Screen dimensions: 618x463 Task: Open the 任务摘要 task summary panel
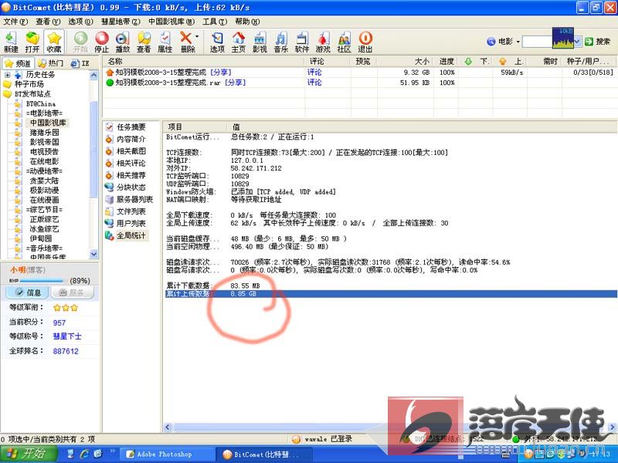coord(126,127)
